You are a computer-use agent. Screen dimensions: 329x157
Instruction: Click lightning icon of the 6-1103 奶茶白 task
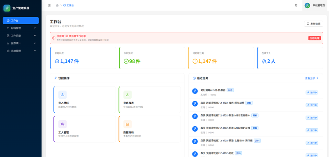[x=195, y=91]
